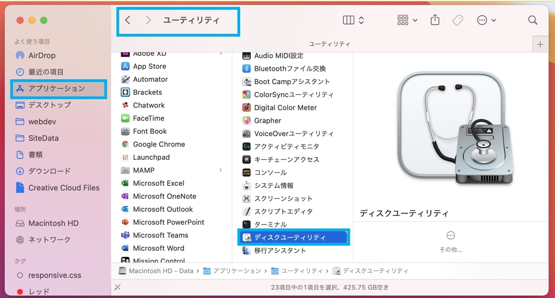This screenshot has width=555, height=298.
Task: Expand the MAMP folder chevron
Action: (221, 170)
